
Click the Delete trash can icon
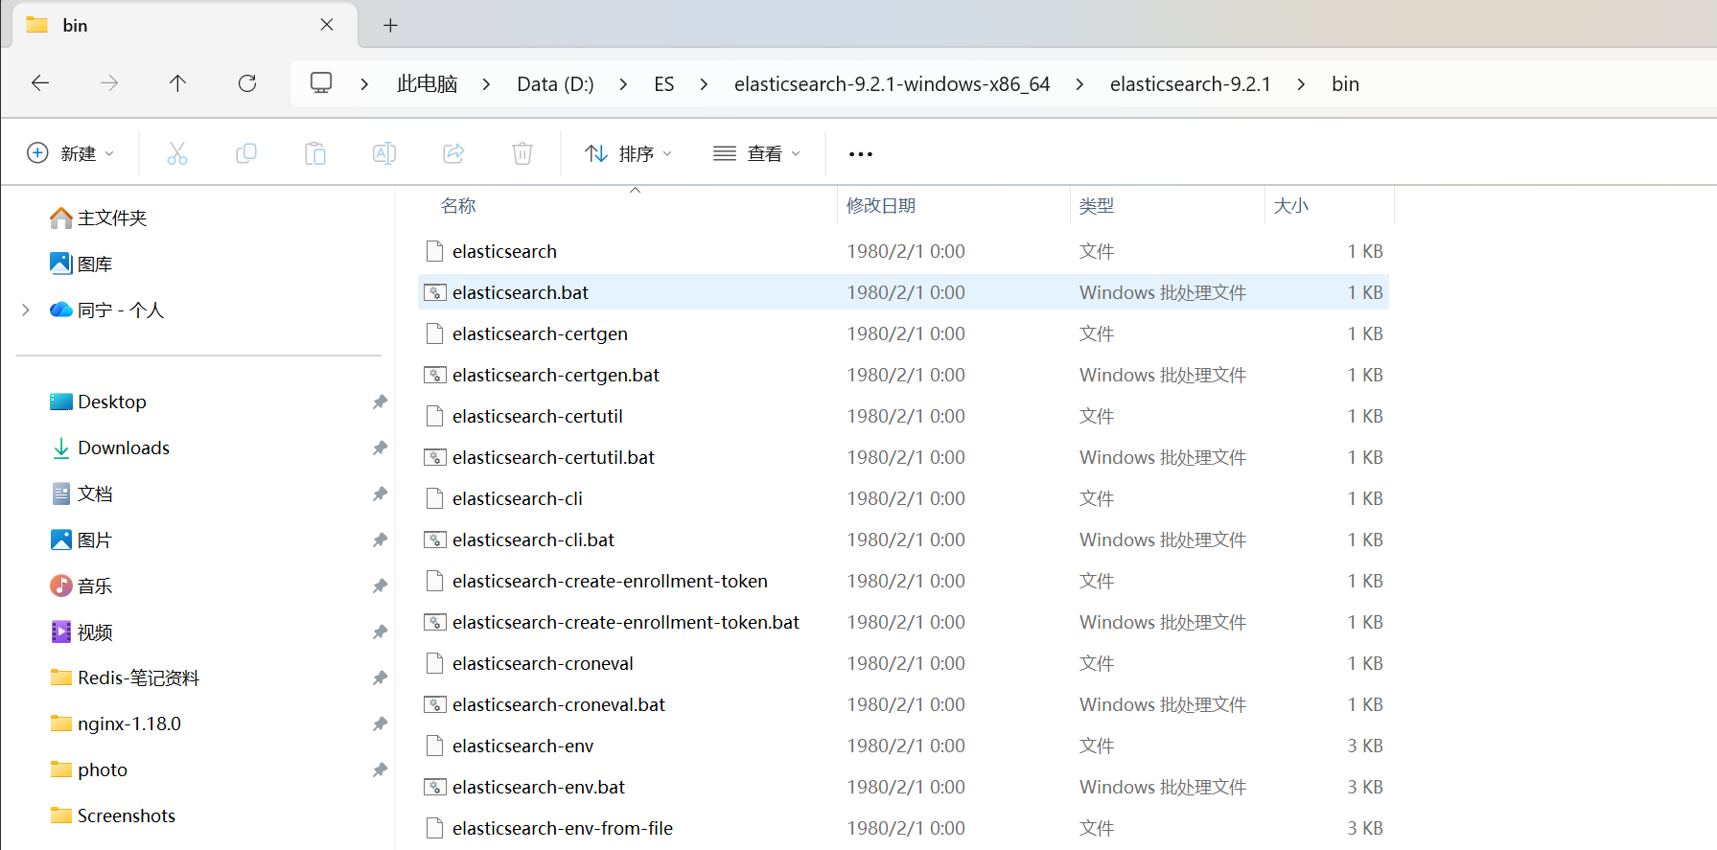tap(522, 153)
